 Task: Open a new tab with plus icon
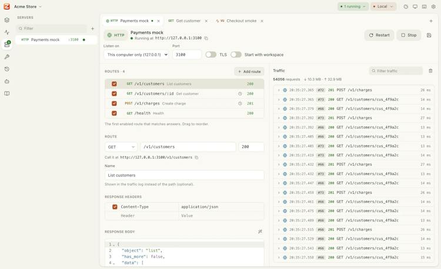coord(431,21)
